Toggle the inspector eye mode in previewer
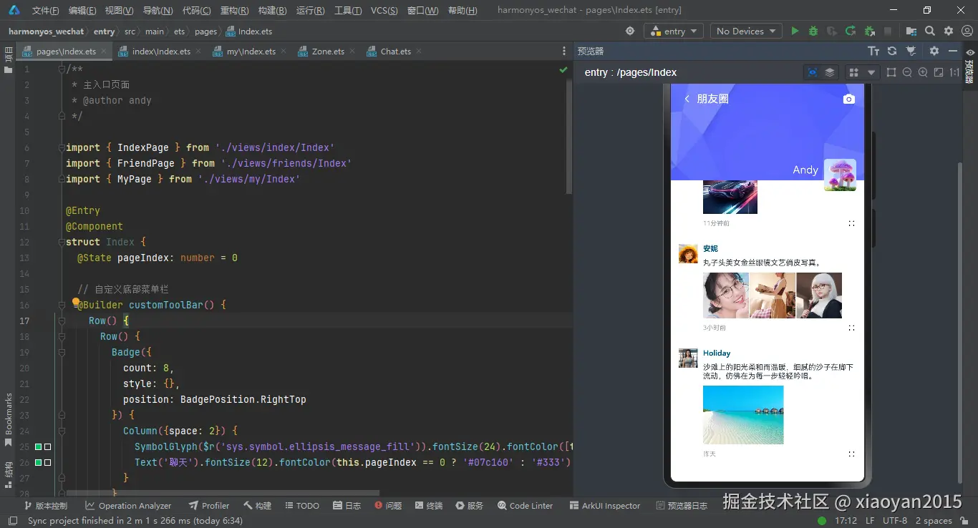 click(812, 72)
